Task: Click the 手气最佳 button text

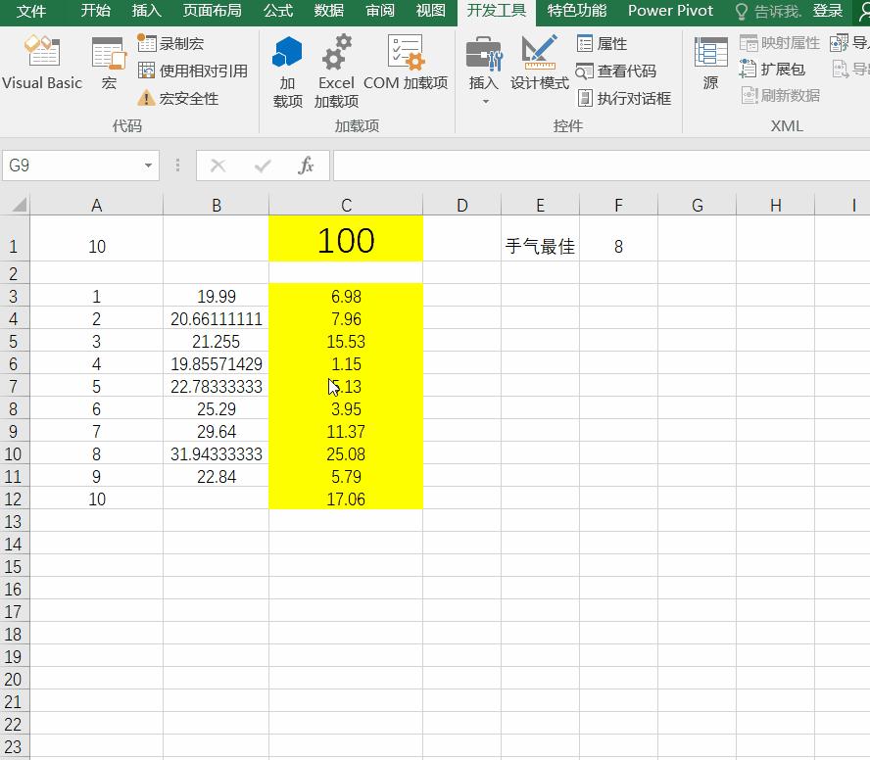Action: coord(540,246)
